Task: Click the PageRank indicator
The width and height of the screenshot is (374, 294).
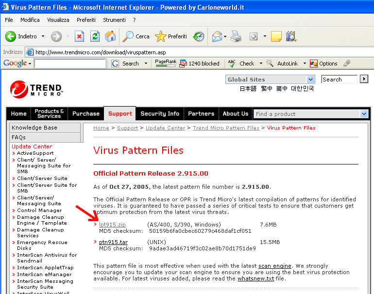Action: point(166,63)
